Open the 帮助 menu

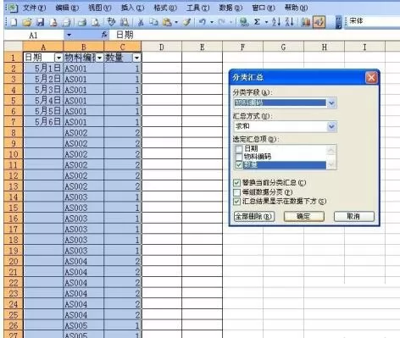point(296,8)
